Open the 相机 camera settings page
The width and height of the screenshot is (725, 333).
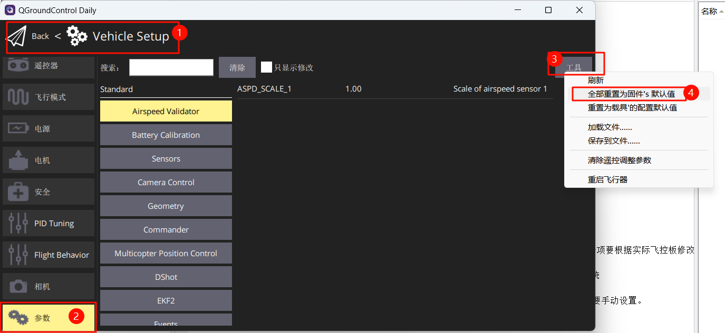49,287
